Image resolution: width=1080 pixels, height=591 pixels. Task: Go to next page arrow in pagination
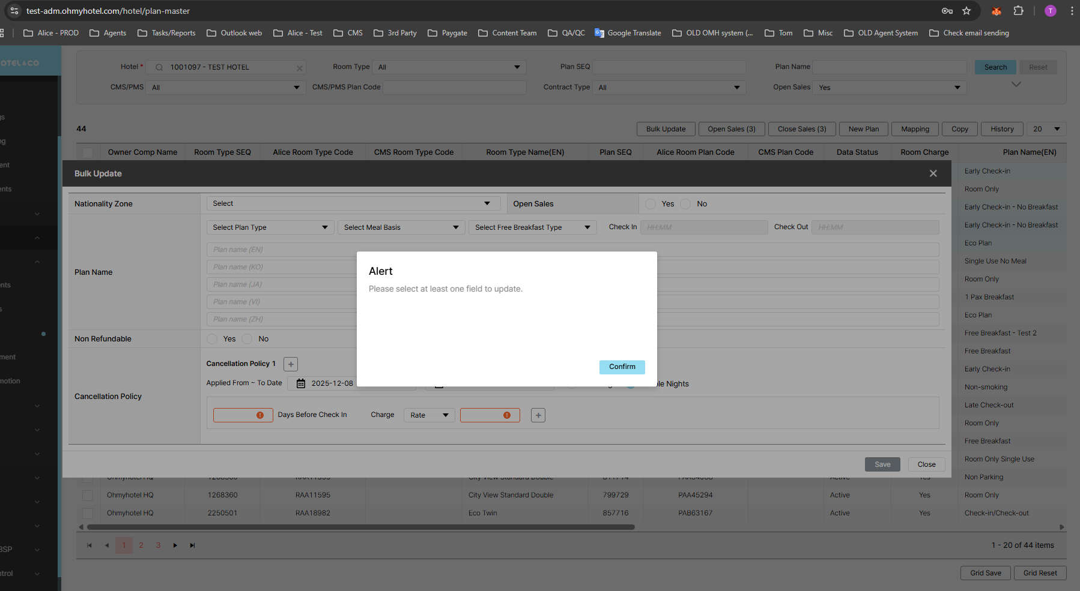[175, 545]
